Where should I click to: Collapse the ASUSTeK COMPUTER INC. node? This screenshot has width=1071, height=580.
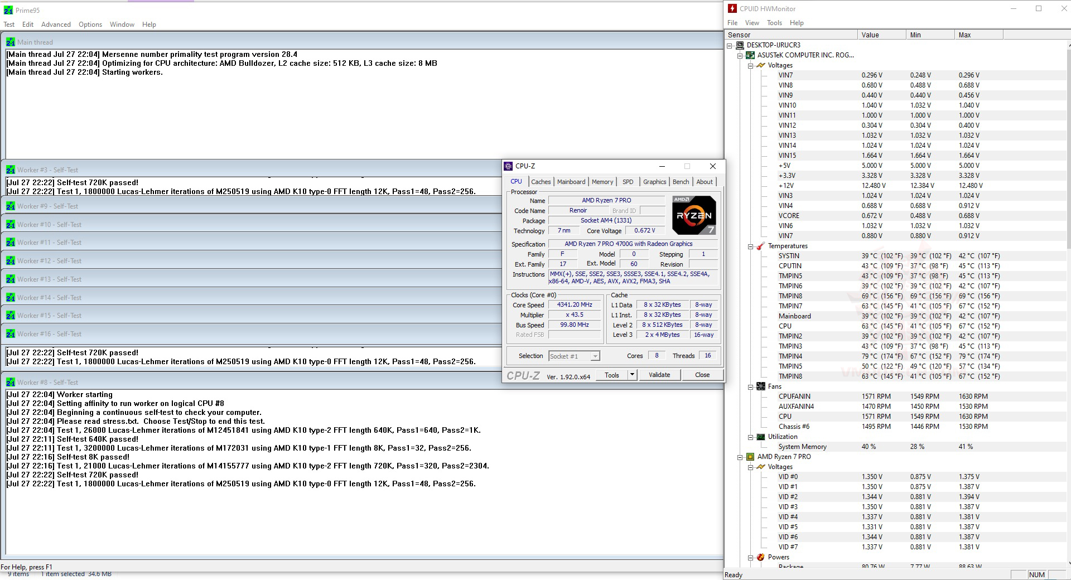740,55
